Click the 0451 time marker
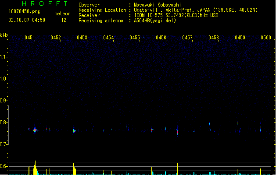 [x=30, y=38]
